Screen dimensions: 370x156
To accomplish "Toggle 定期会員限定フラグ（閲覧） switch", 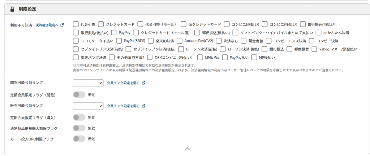I will (x=79, y=95).
